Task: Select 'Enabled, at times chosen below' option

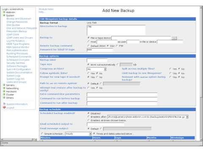Action: pyautogui.click(x=88, y=120)
